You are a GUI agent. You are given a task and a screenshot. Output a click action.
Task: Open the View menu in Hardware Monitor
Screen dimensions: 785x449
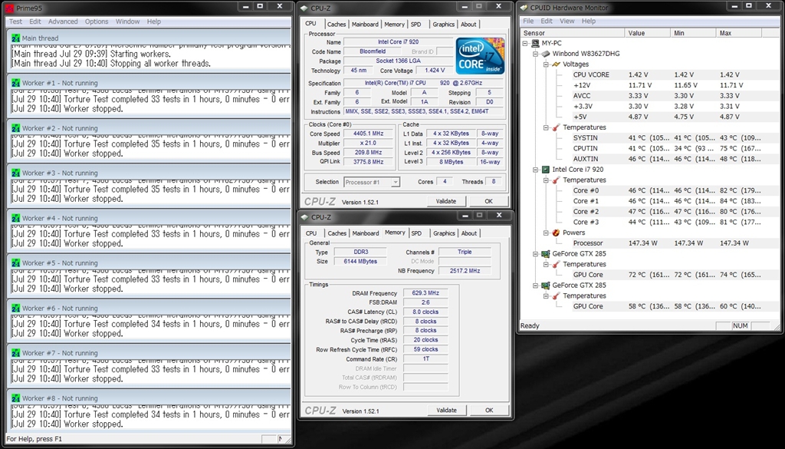(567, 21)
